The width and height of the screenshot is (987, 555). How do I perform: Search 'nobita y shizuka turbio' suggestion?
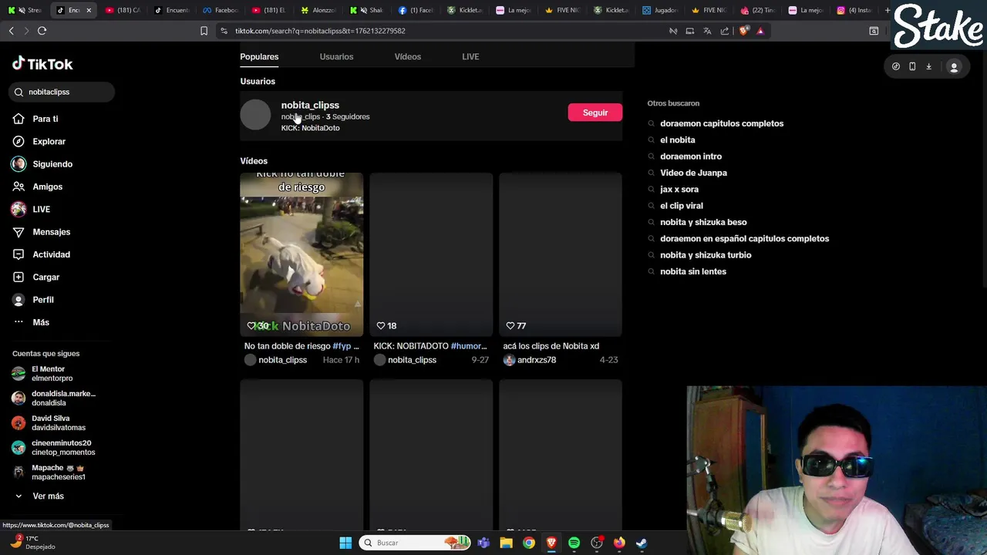click(706, 255)
